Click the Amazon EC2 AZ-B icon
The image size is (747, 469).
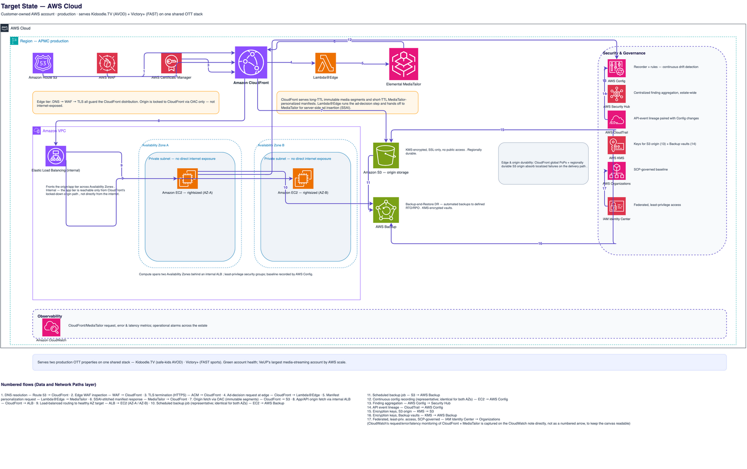coord(303,178)
